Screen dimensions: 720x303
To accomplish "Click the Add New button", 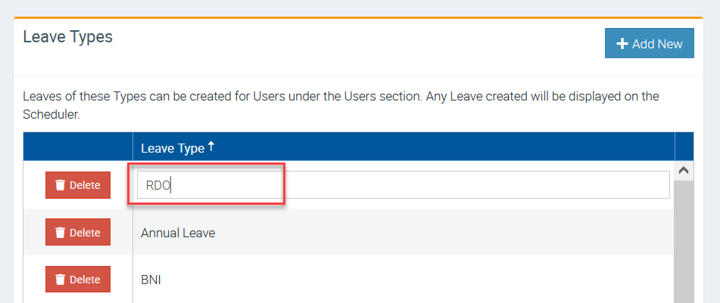I will click(x=650, y=43).
